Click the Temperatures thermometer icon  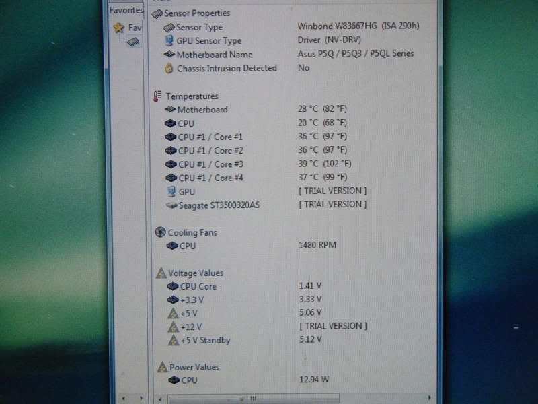pyautogui.click(x=157, y=96)
